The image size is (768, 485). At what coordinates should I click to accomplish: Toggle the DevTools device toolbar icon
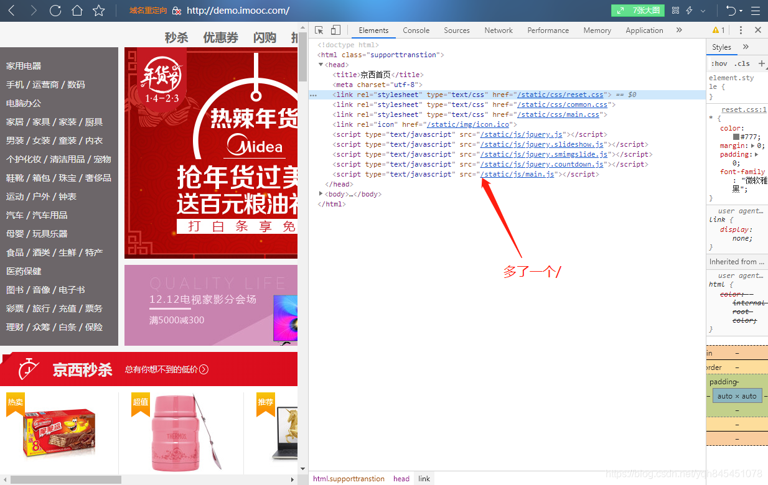coord(335,30)
